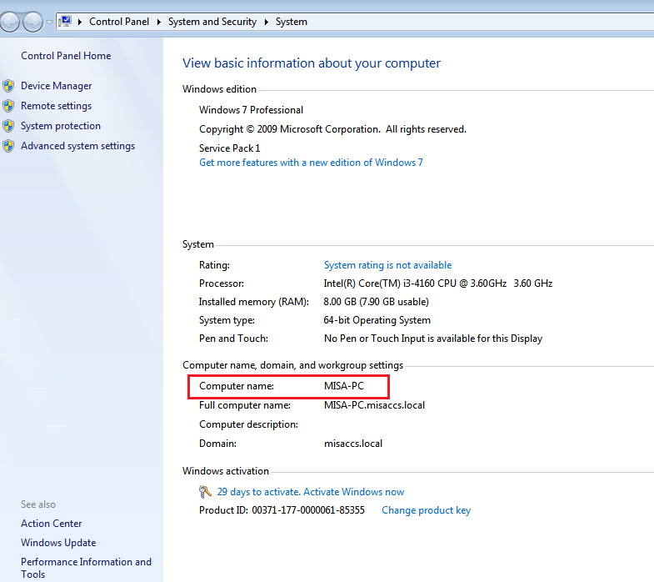Click the View basic information heading
654x582 pixels.
point(312,63)
